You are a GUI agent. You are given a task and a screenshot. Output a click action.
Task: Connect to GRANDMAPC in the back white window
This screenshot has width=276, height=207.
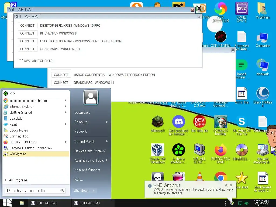coord(61,82)
